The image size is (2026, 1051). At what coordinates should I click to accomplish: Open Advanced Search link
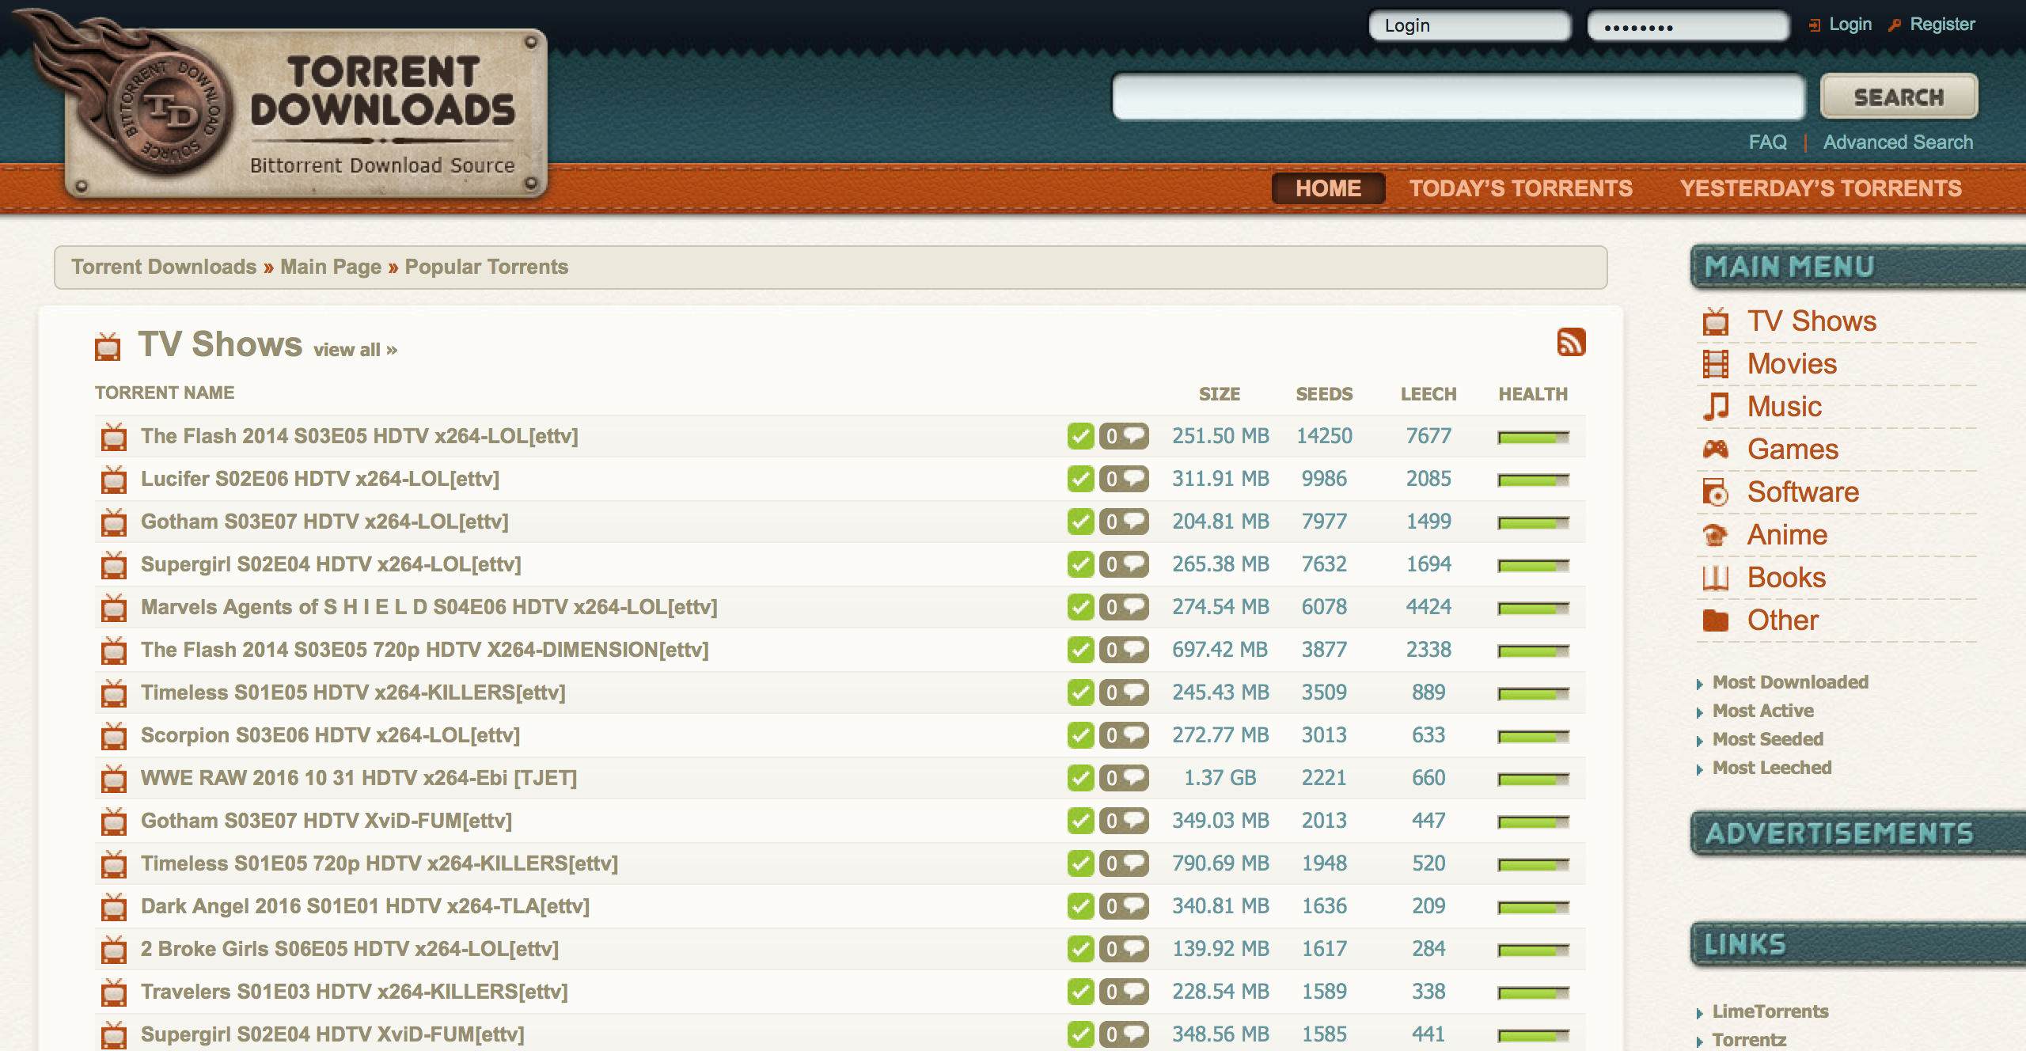click(1898, 142)
